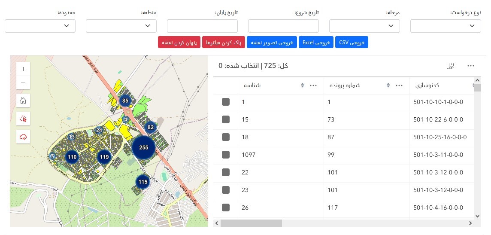Select the row with شناسه 1097
Screen dimensions: 491x235
[226, 155]
